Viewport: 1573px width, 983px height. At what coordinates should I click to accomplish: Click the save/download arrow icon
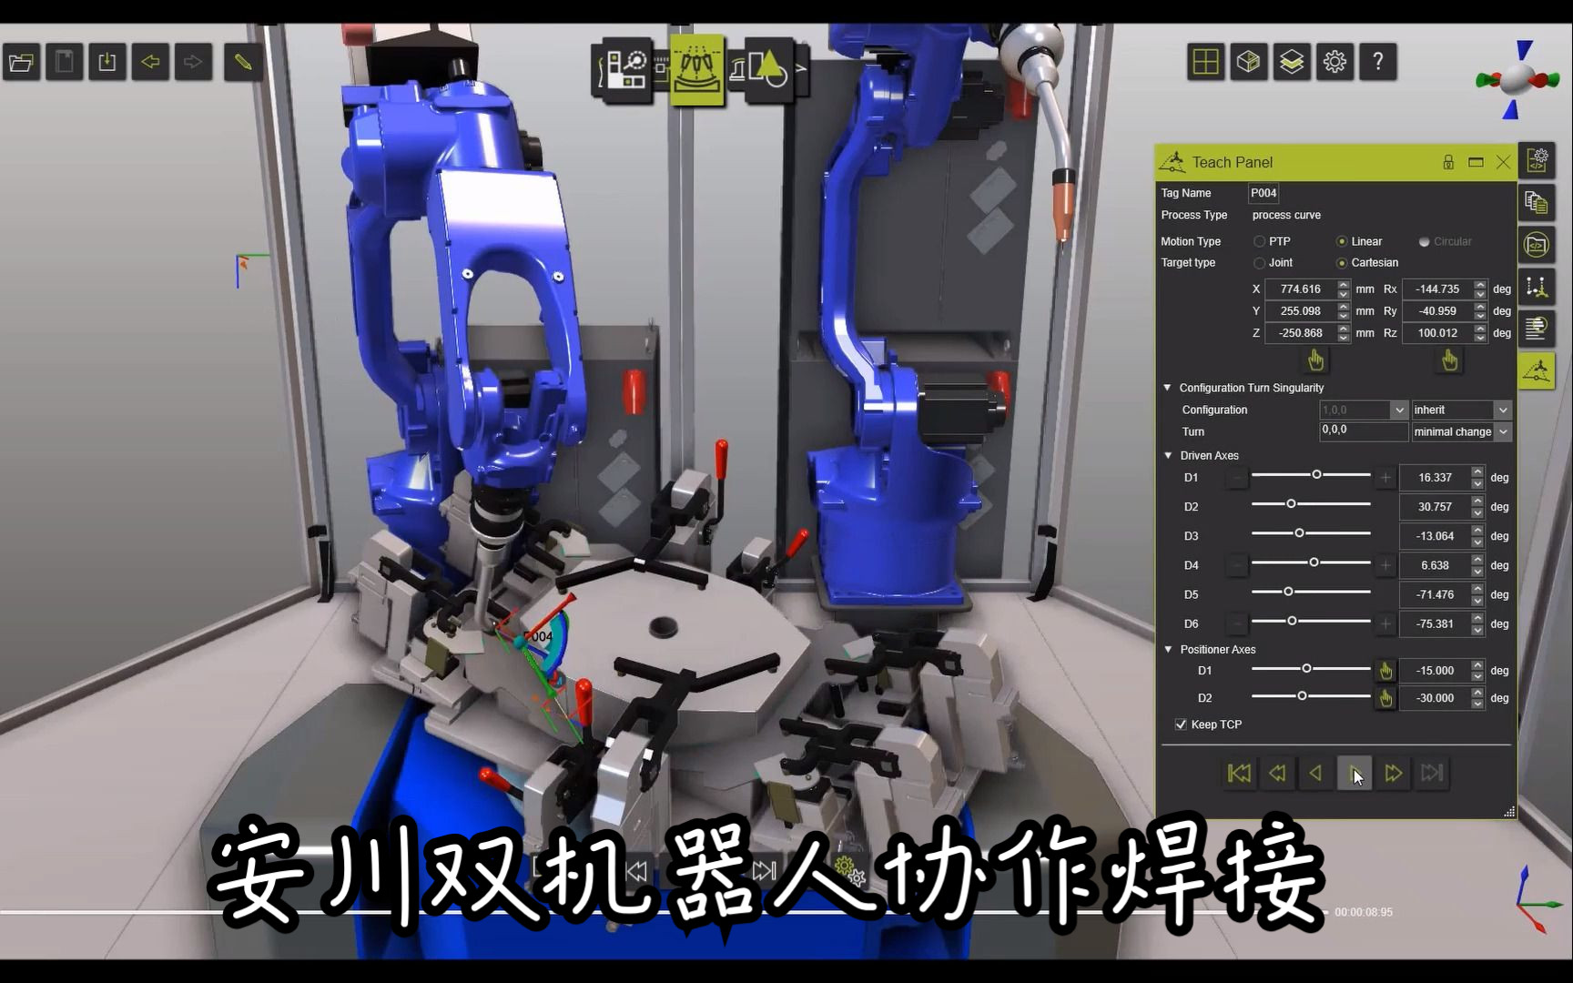click(x=107, y=62)
